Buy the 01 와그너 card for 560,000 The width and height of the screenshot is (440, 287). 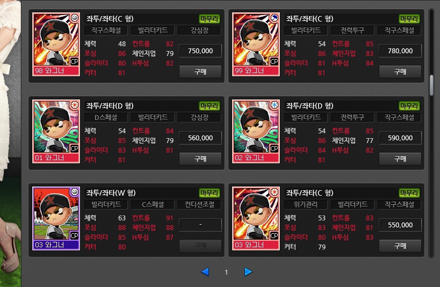point(200,159)
